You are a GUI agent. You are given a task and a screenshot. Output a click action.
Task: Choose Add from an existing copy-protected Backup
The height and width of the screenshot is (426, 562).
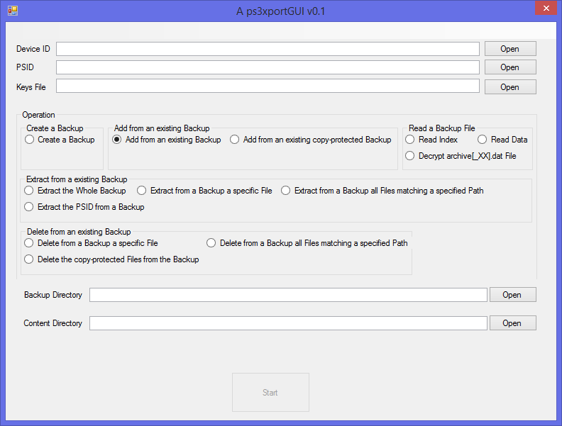coord(235,140)
